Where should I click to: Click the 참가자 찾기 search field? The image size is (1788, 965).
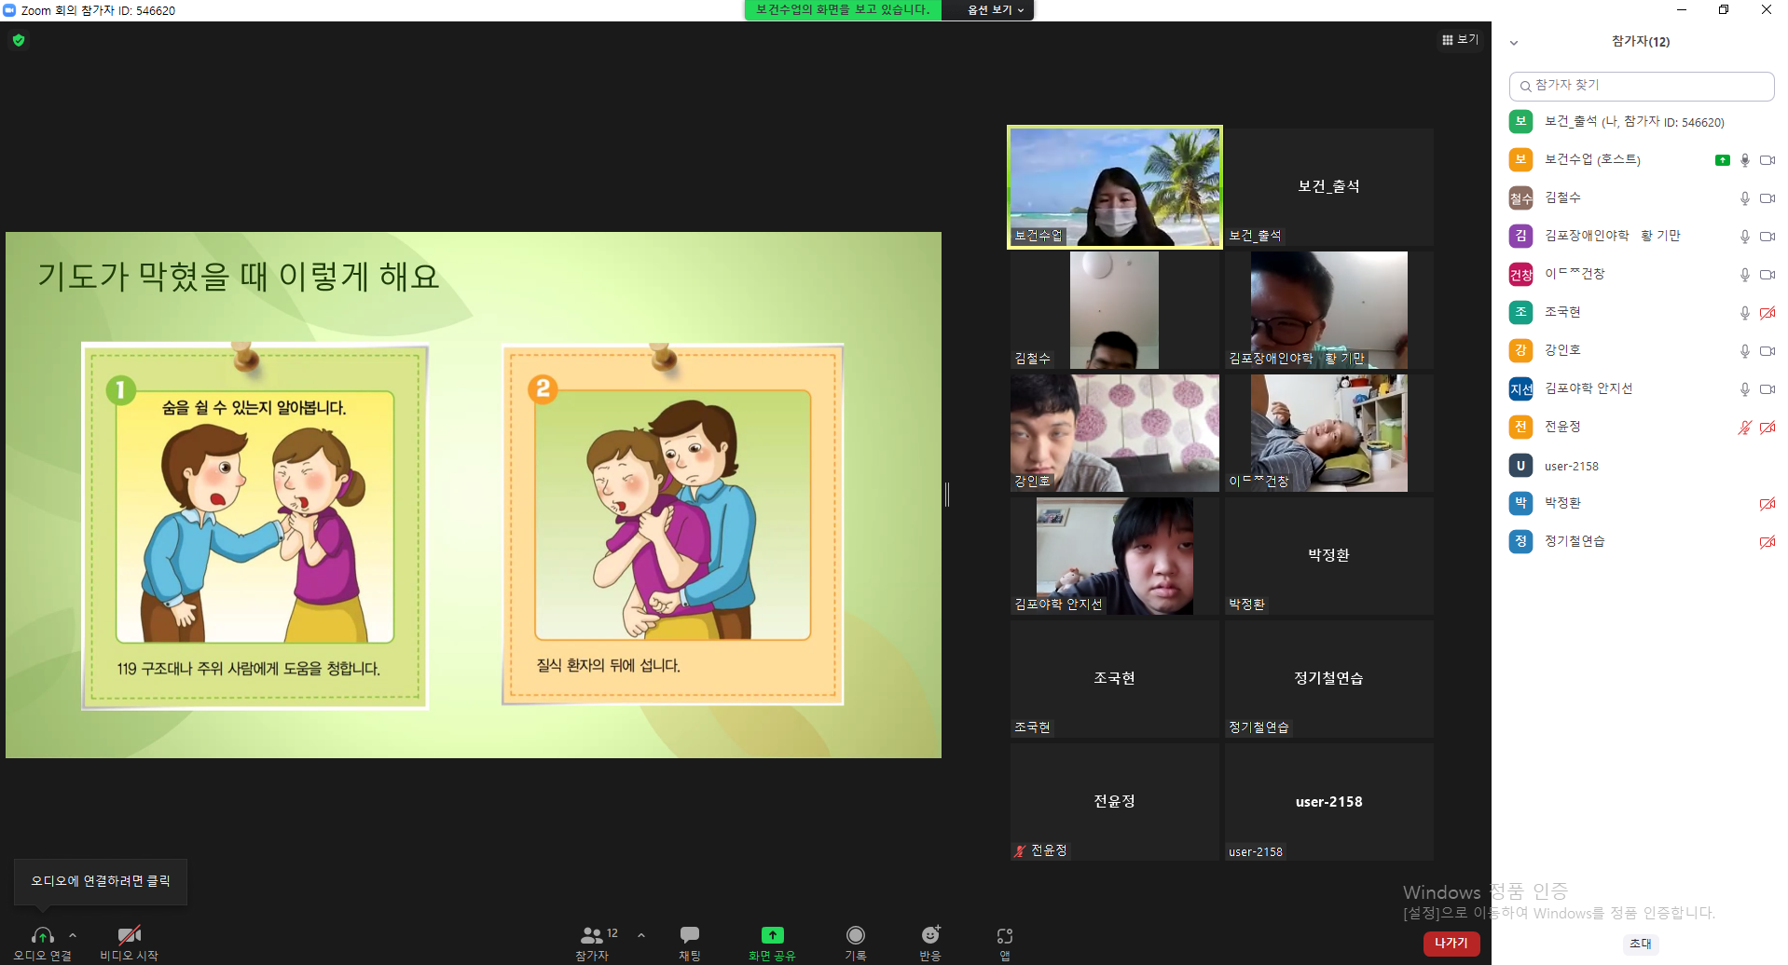click(x=1642, y=86)
